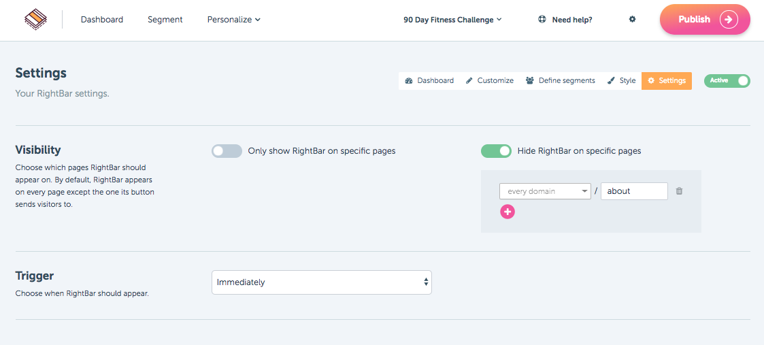Expand the Personalize menu
764x345 pixels.
[x=234, y=20]
